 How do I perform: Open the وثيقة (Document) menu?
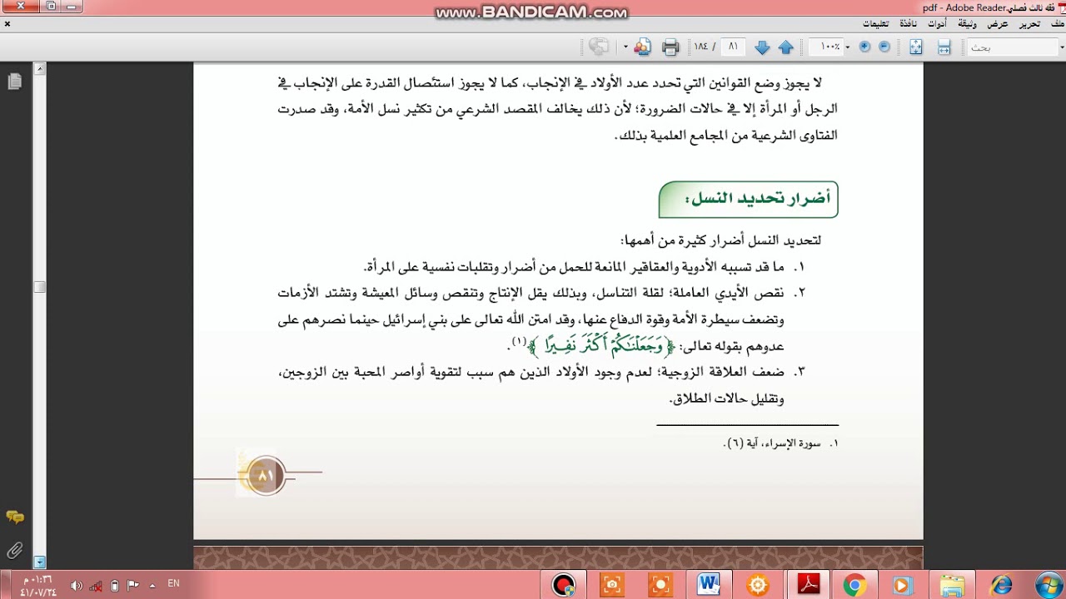(x=967, y=23)
